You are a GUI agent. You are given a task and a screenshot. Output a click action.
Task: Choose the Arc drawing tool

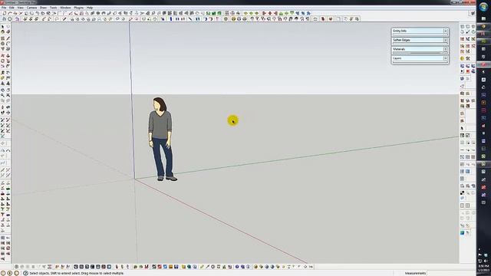tap(8, 44)
